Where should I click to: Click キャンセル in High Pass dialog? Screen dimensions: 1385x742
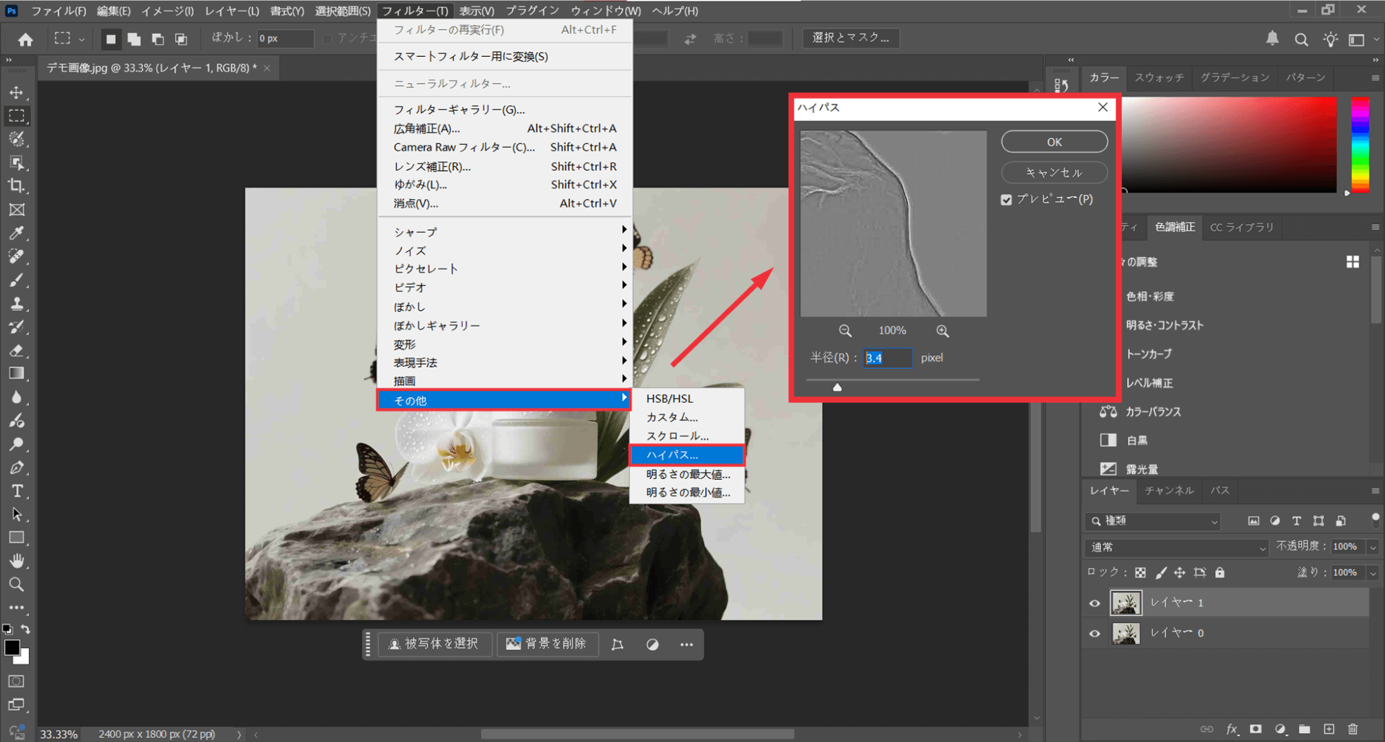[1055, 172]
